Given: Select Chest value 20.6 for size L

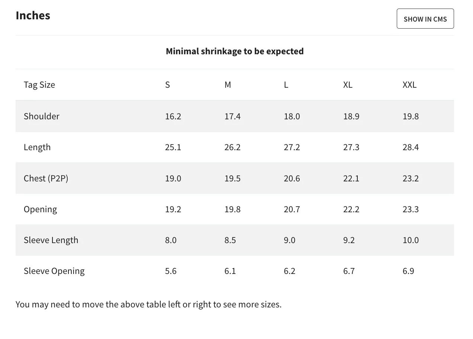Looking at the screenshot, I should (x=292, y=178).
